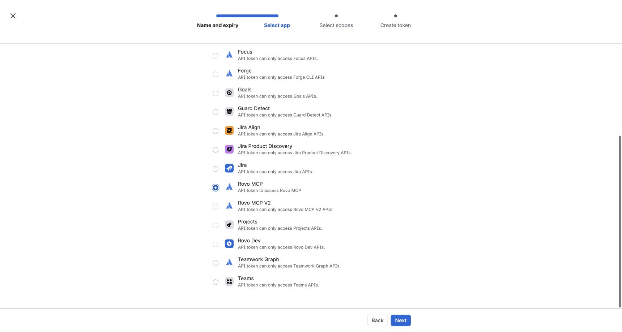
Task: Click the selected Rovo MCP radio button
Action: 216,188
